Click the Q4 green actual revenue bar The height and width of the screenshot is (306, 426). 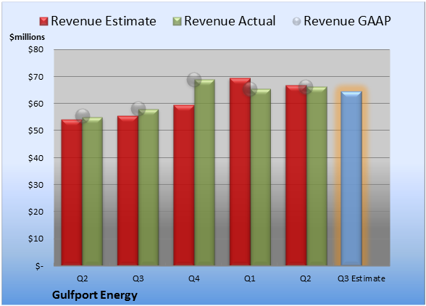pos(204,173)
